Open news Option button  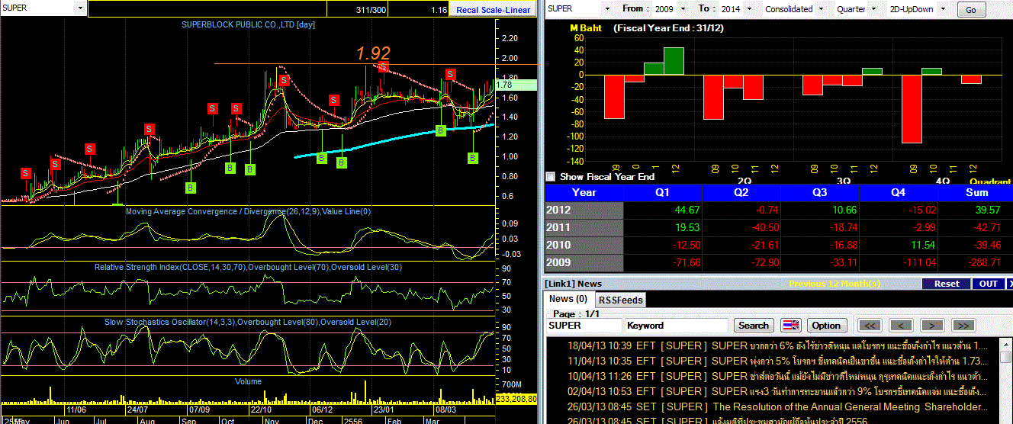[x=826, y=326]
